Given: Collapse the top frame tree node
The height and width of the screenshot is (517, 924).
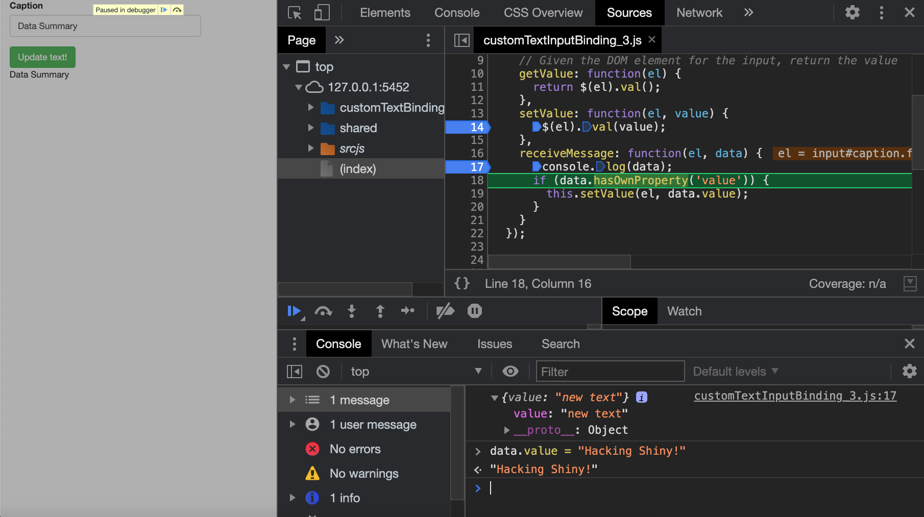Looking at the screenshot, I should [286, 67].
